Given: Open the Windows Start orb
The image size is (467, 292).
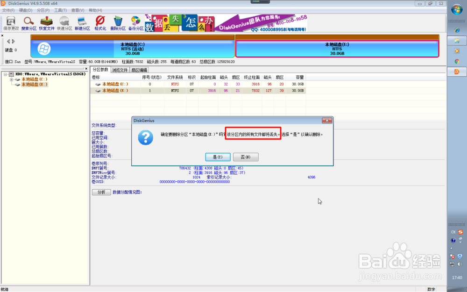Looking at the screenshot, I should coord(457,9).
